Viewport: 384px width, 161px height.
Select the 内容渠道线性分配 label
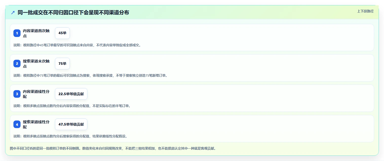[x=36, y=94]
